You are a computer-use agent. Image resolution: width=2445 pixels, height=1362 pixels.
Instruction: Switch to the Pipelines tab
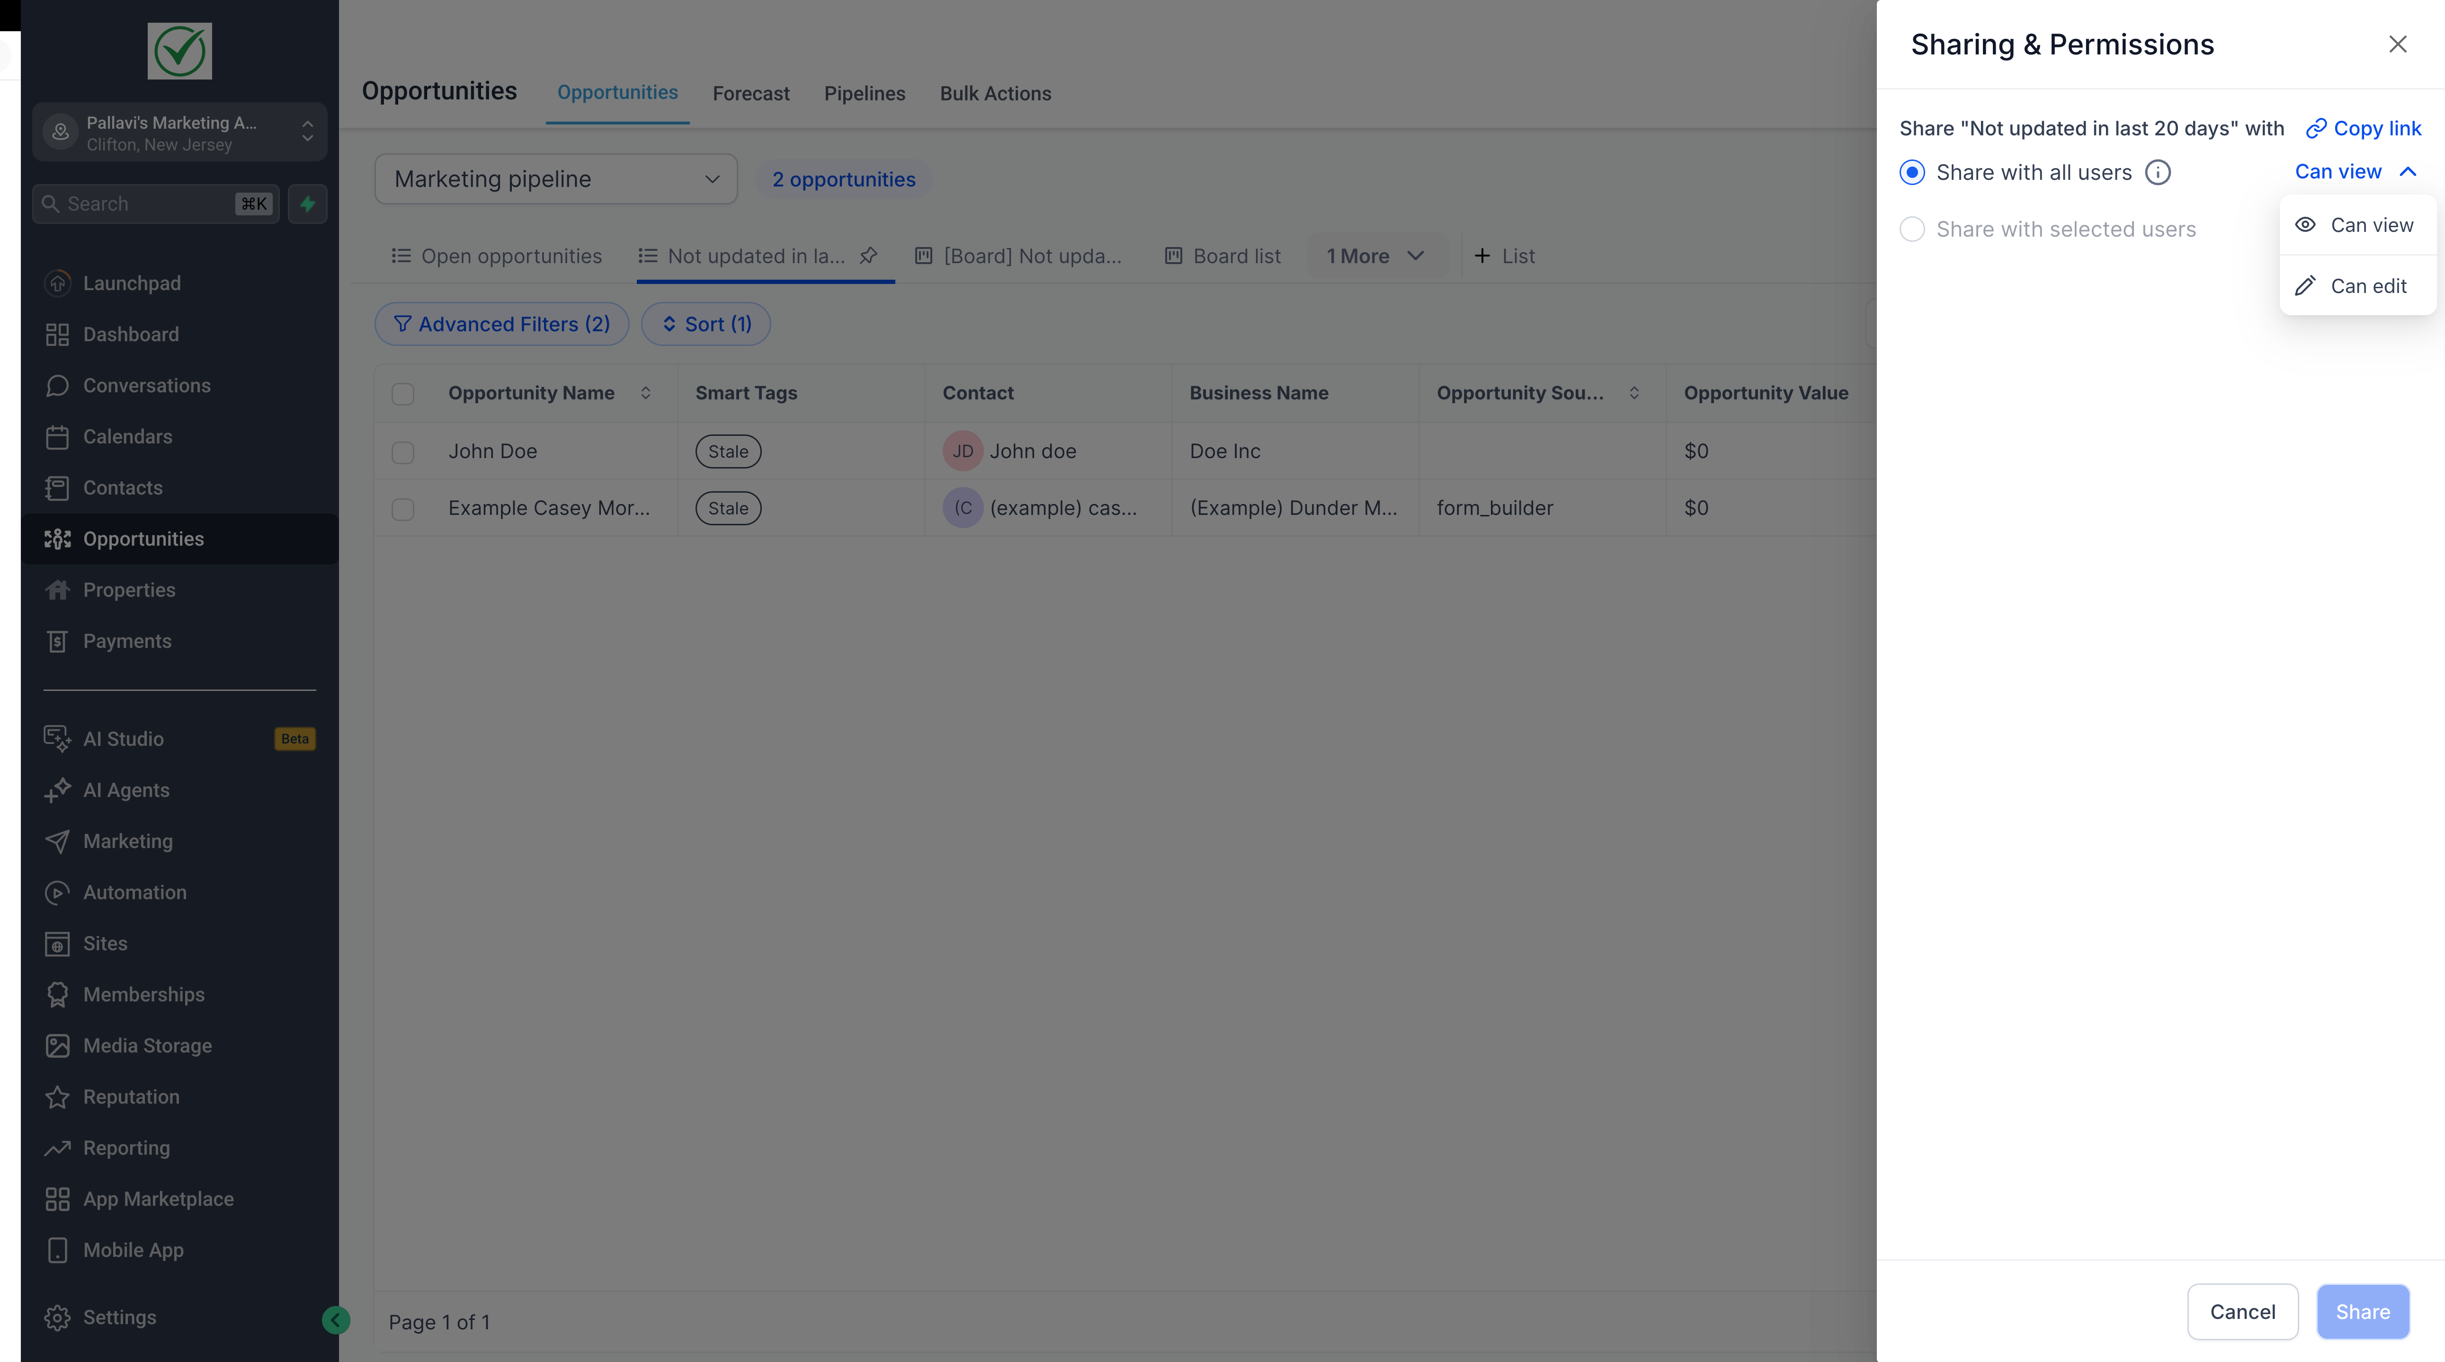click(864, 93)
